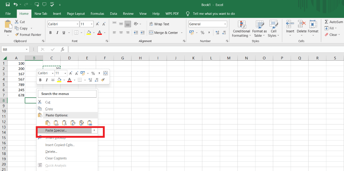Click the Spelling check ABC icon

point(52,4)
